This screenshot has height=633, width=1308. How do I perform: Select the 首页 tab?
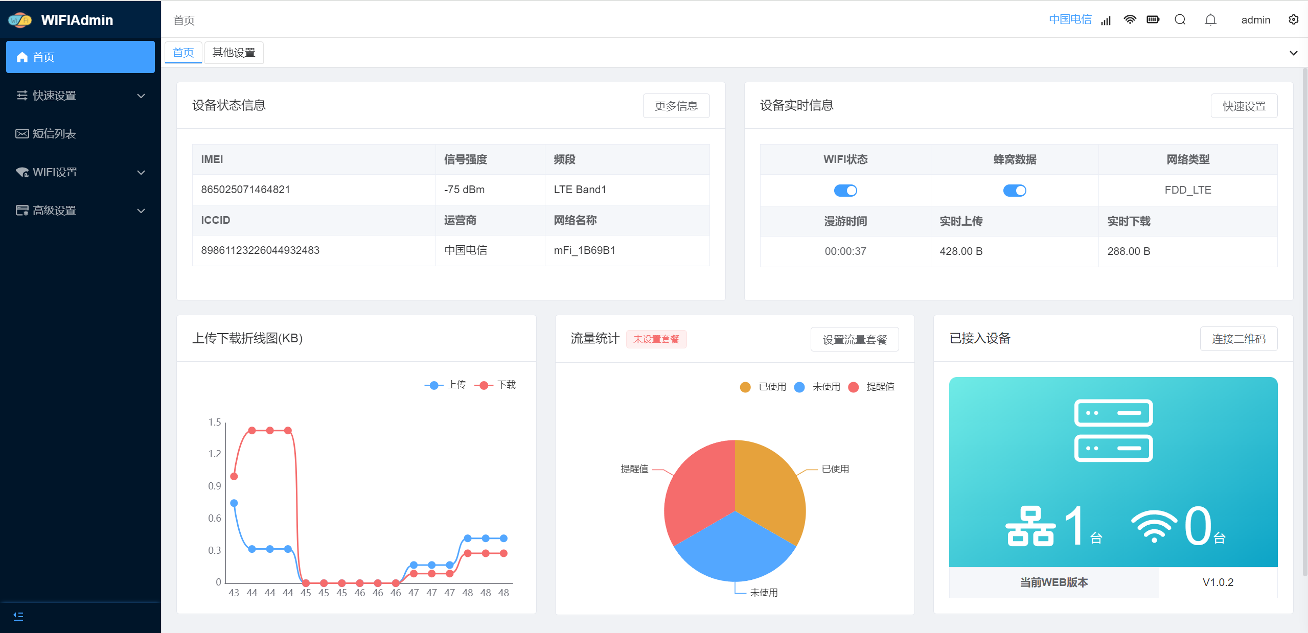pyautogui.click(x=183, y=52)
